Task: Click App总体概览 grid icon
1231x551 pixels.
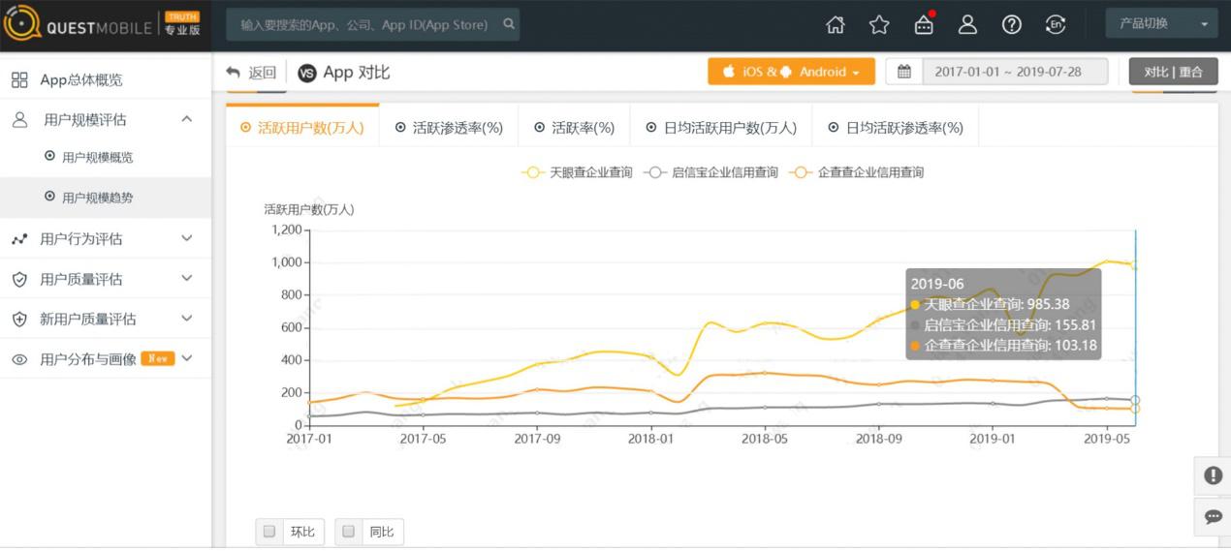Action: click(x=19, y=79)
